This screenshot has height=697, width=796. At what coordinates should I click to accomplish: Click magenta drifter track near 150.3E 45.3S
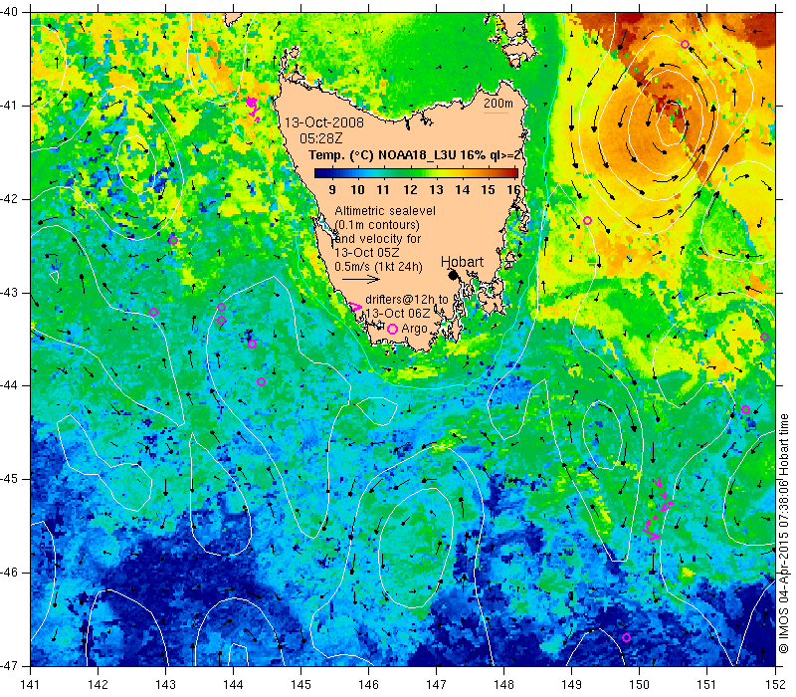[659, 508]
